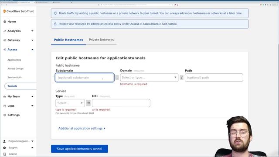Open Applications under Access
279x157 pixels.
(x=14, y=60)
